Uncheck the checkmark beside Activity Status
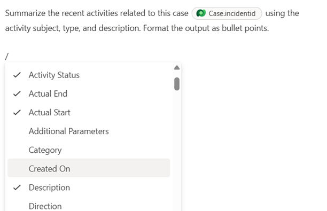Viewport: 327px width, 211px height. (x=17, y=75)
